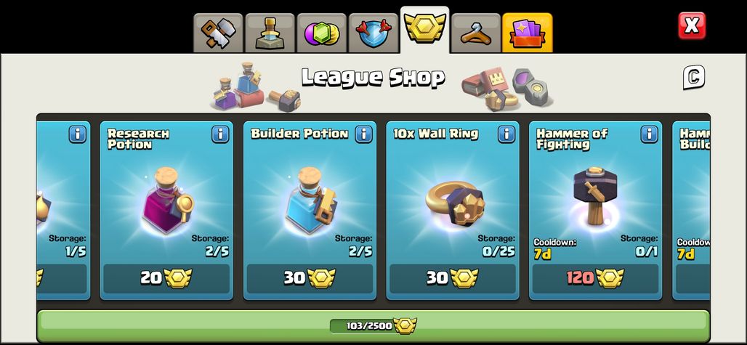747x345 pixels.
Task: Show info for Builder Potion
Action: pos(363,134)
